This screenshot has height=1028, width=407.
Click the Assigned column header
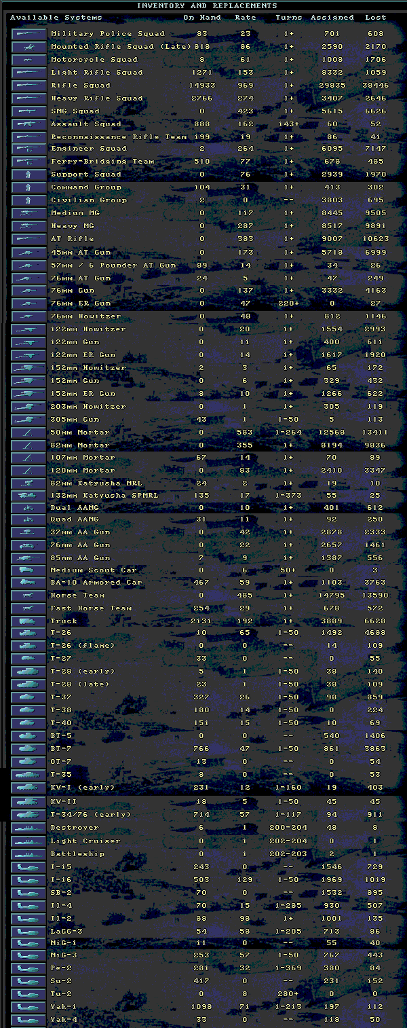(x=332, y=17)
